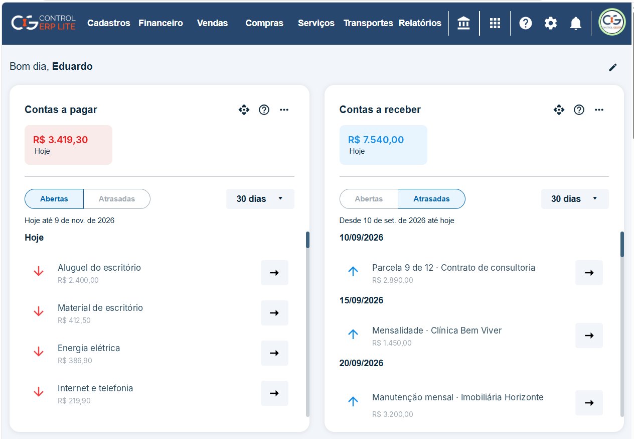Click red down arrow beside Energia elétrica

pos(39,352)
